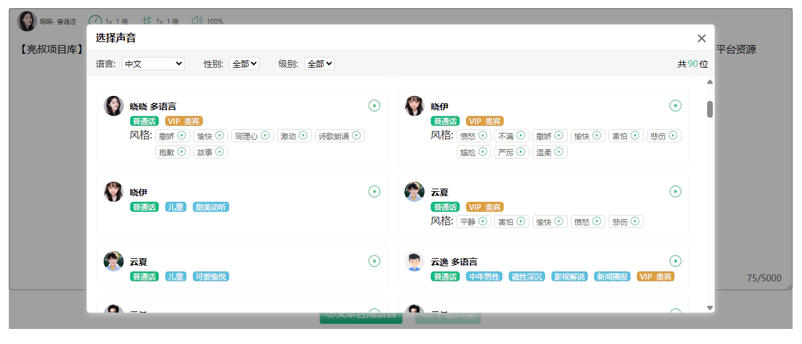Play preview of 云逸 多语言 voice
Viewport: 802px width, 344px height.
pos(675,261)
